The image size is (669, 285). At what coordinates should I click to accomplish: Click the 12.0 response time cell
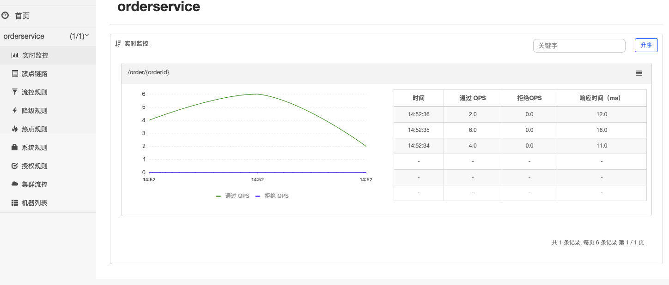[602, 114]
